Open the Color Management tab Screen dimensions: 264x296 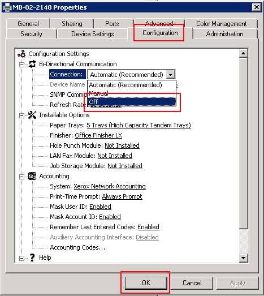pyautogui.click(x=221, y=24)
